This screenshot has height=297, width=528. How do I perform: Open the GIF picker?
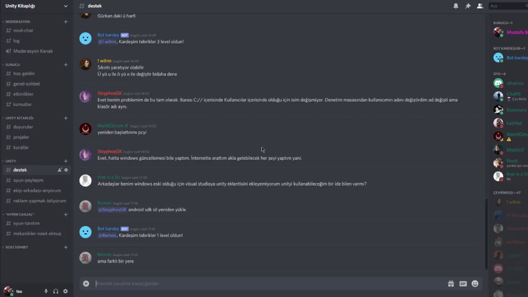coord(463,283)
